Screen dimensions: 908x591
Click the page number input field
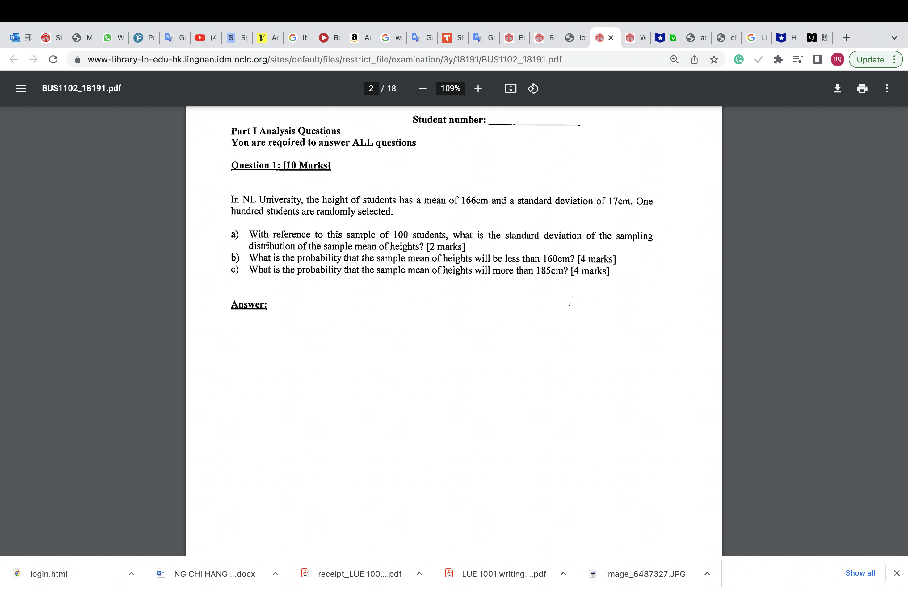(371, 88)
